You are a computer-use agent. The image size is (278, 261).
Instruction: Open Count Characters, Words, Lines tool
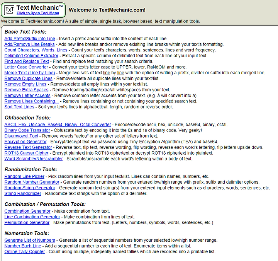click(36, 50)
